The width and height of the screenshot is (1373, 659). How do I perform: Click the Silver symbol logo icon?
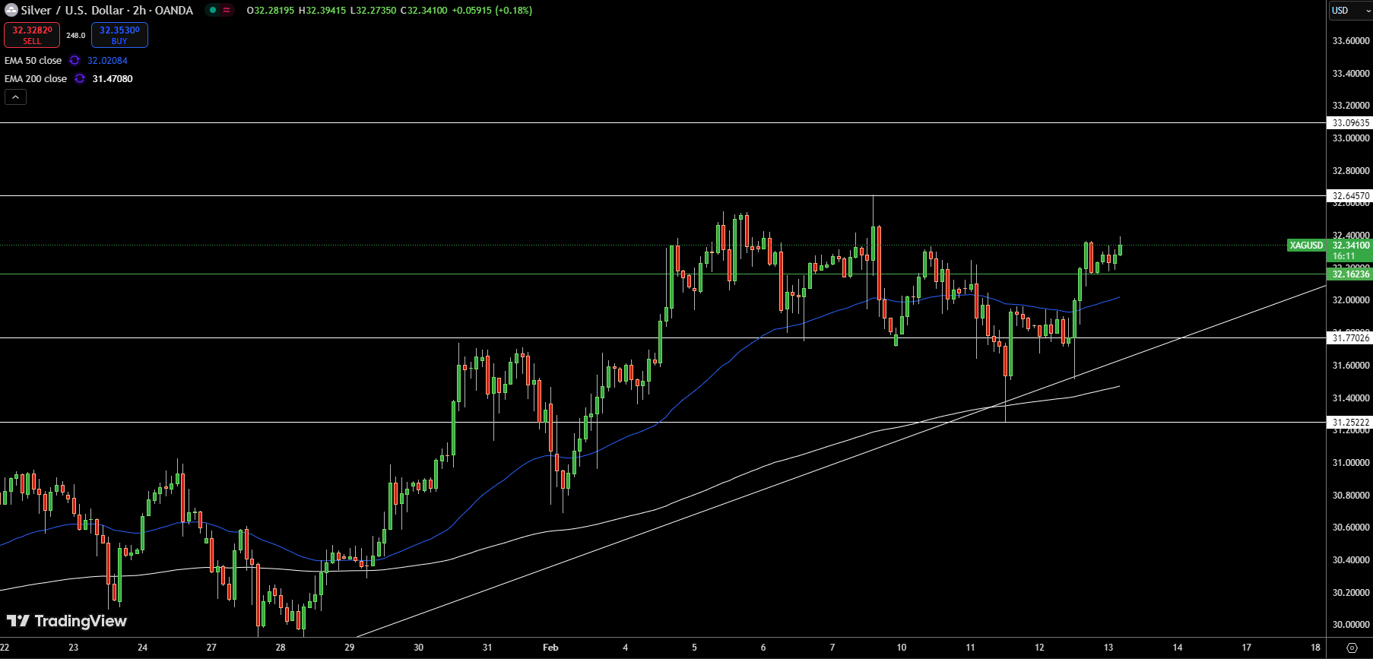click(11, 10)
